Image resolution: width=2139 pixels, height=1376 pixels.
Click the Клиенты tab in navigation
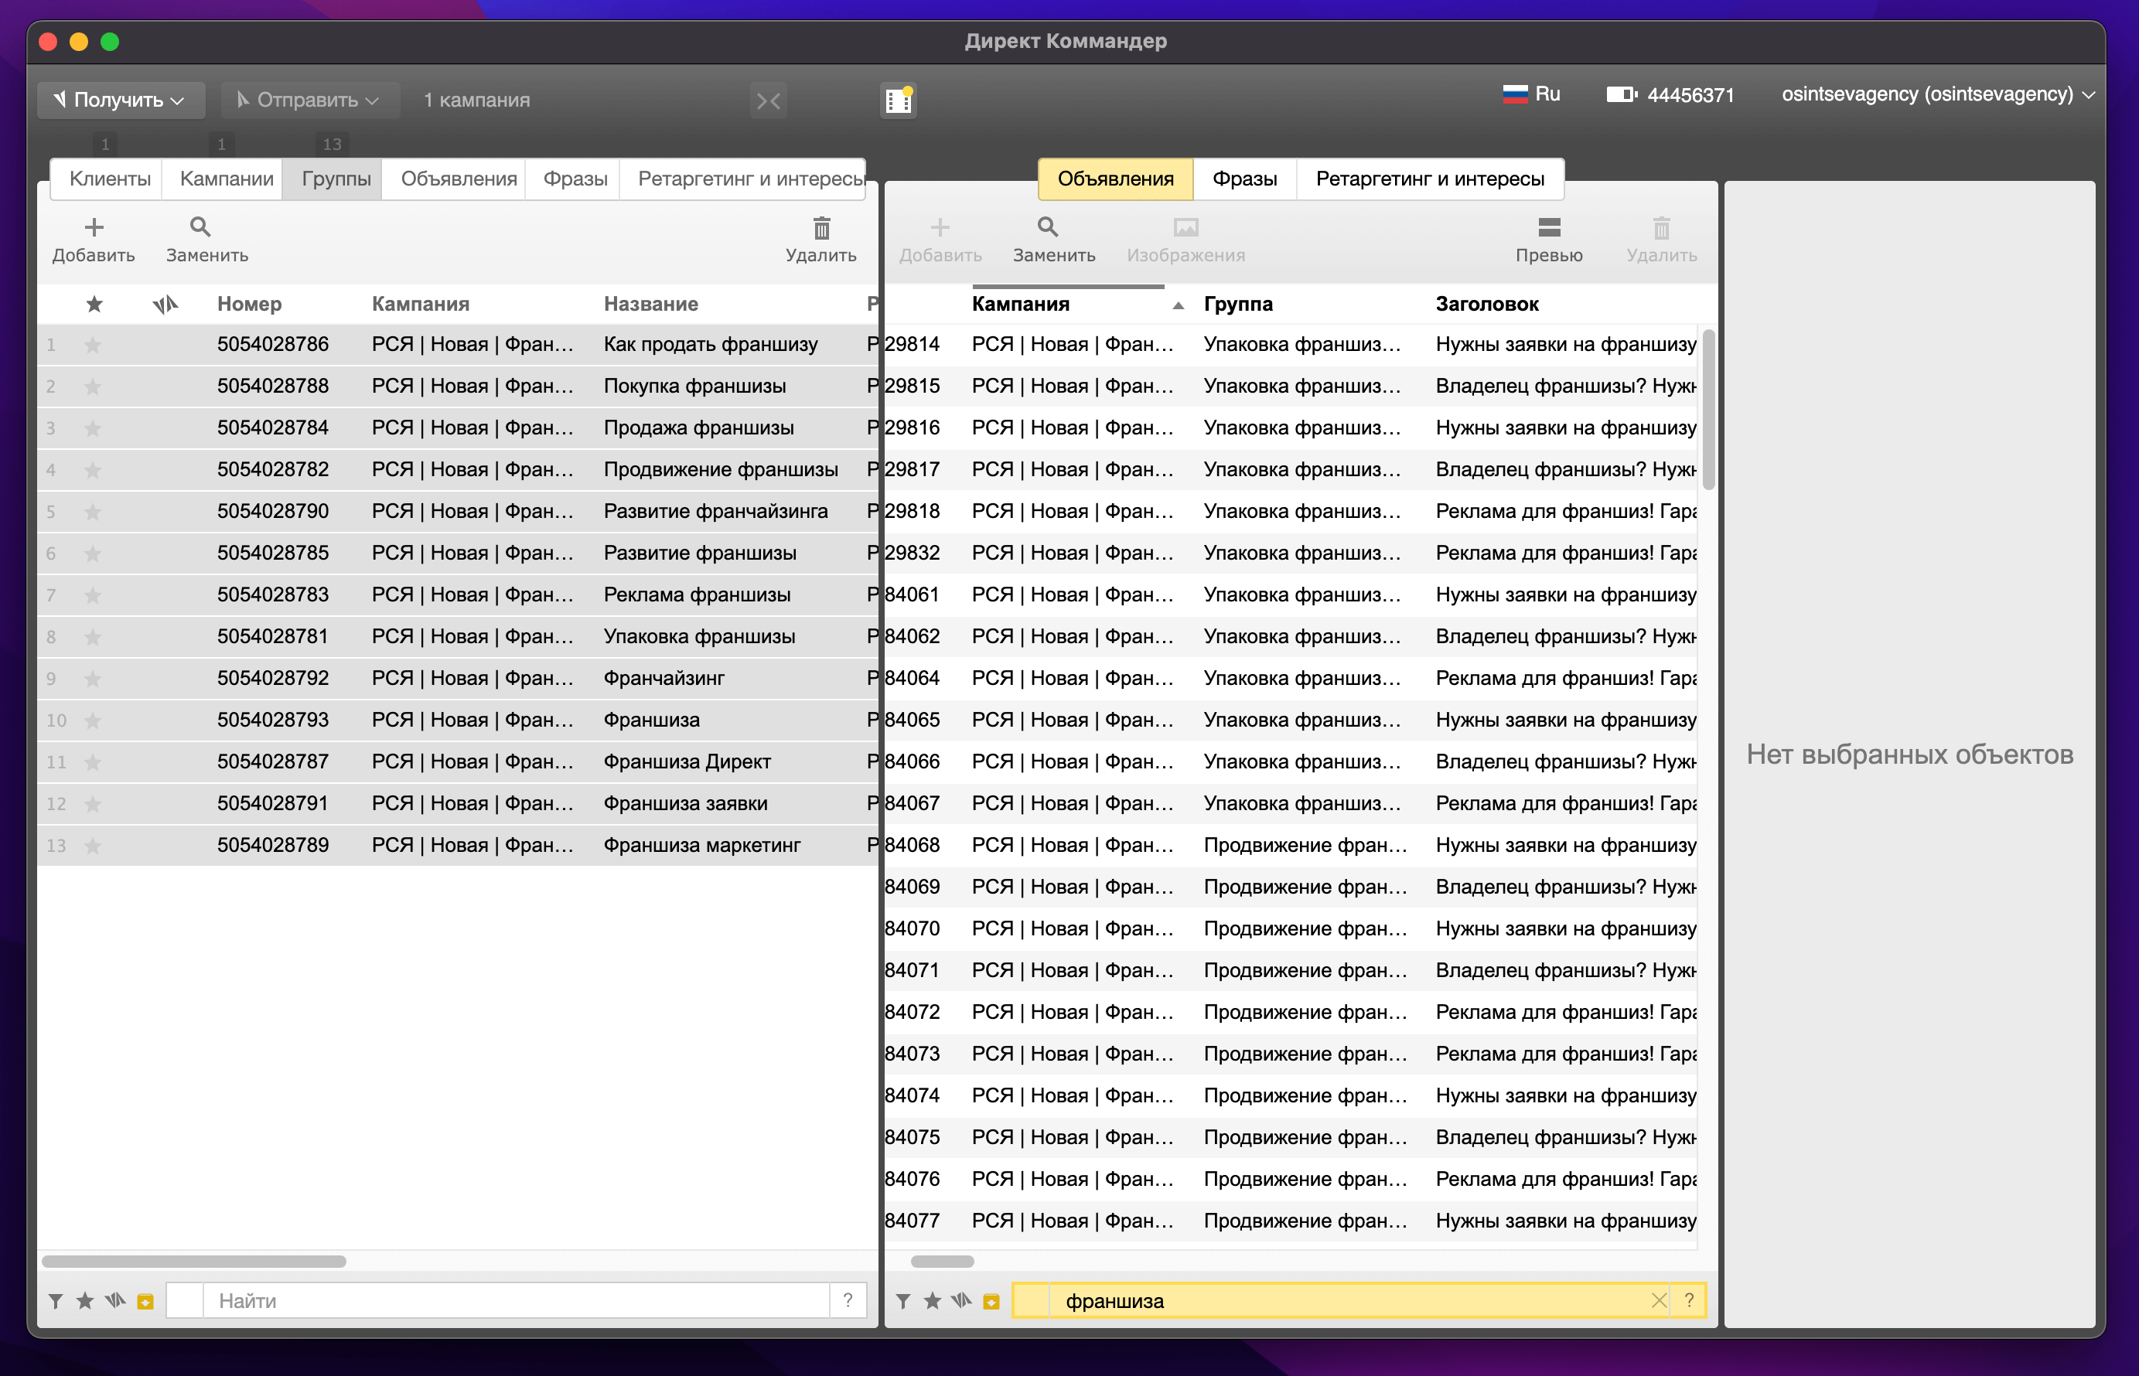(111, 178)
